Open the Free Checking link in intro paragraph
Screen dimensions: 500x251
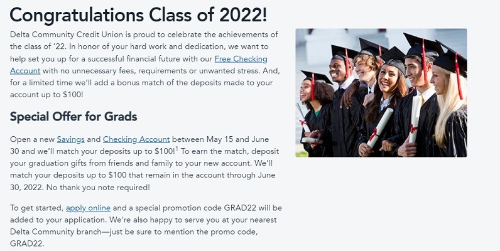[x=241, y=59]
